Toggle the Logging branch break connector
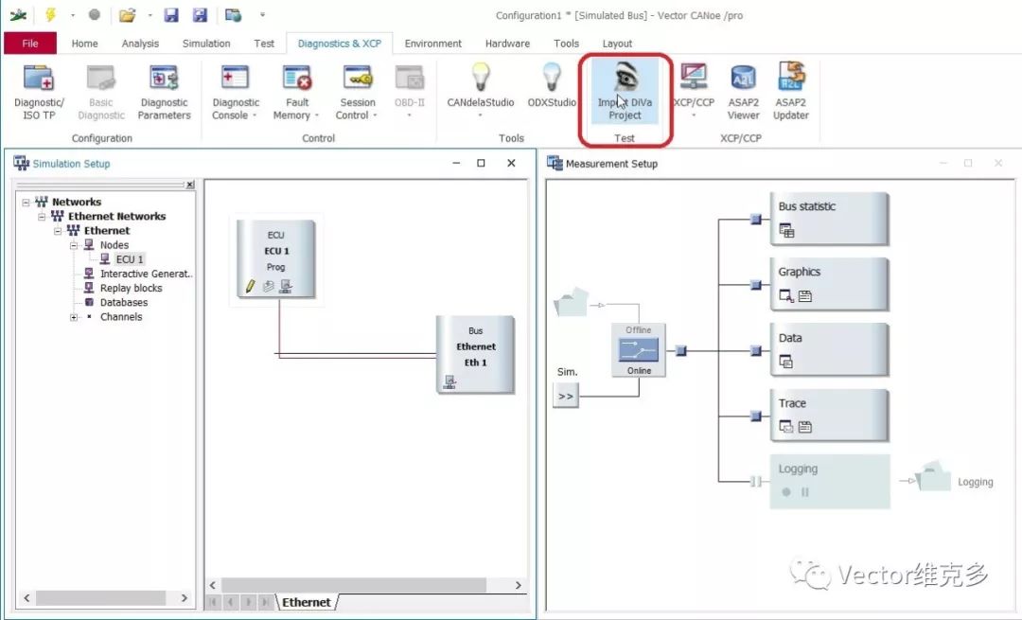This screenshot has height=620, width=1022. (756, 482)
